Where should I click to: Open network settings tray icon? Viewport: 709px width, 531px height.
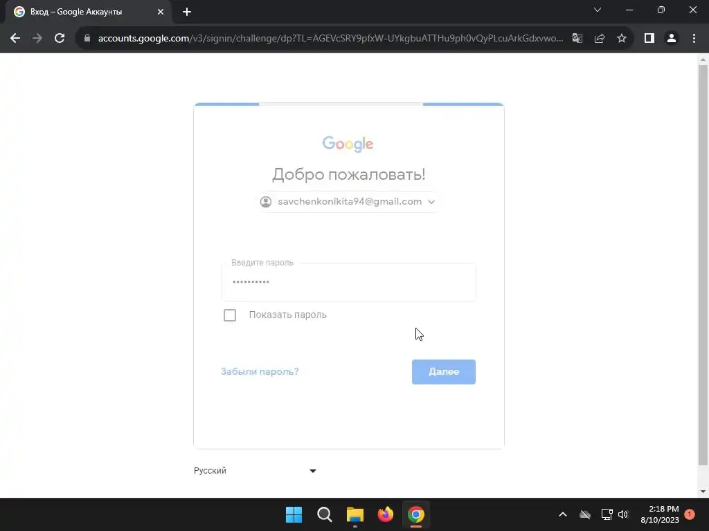(607, 514)
